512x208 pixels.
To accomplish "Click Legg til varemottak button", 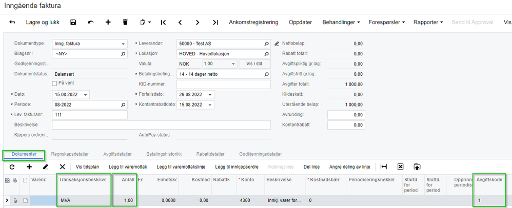I will point(128,167).
